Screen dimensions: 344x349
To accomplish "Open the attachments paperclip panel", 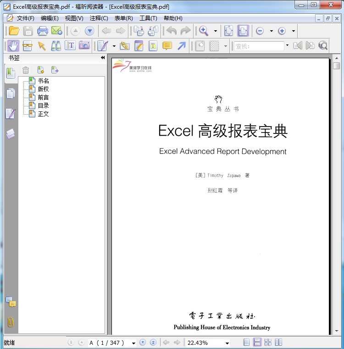I will 11,322.
